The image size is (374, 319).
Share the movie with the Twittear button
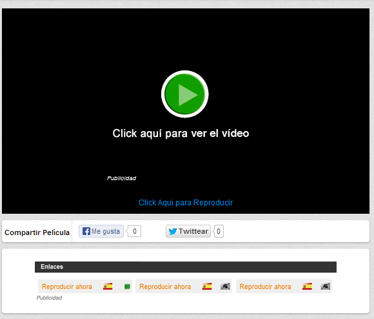pos(188,231)
